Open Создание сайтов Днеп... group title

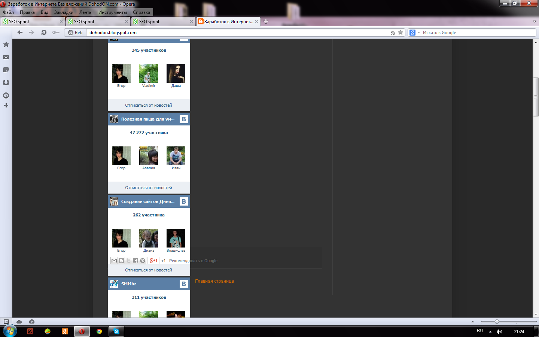tap(148, 201)
